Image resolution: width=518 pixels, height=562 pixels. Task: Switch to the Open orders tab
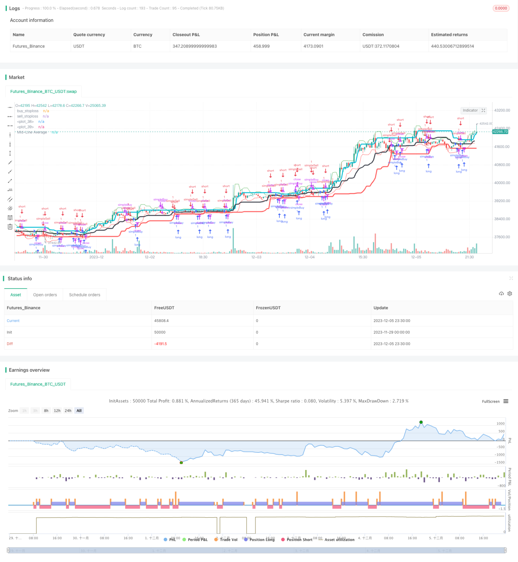click(45, 295)
